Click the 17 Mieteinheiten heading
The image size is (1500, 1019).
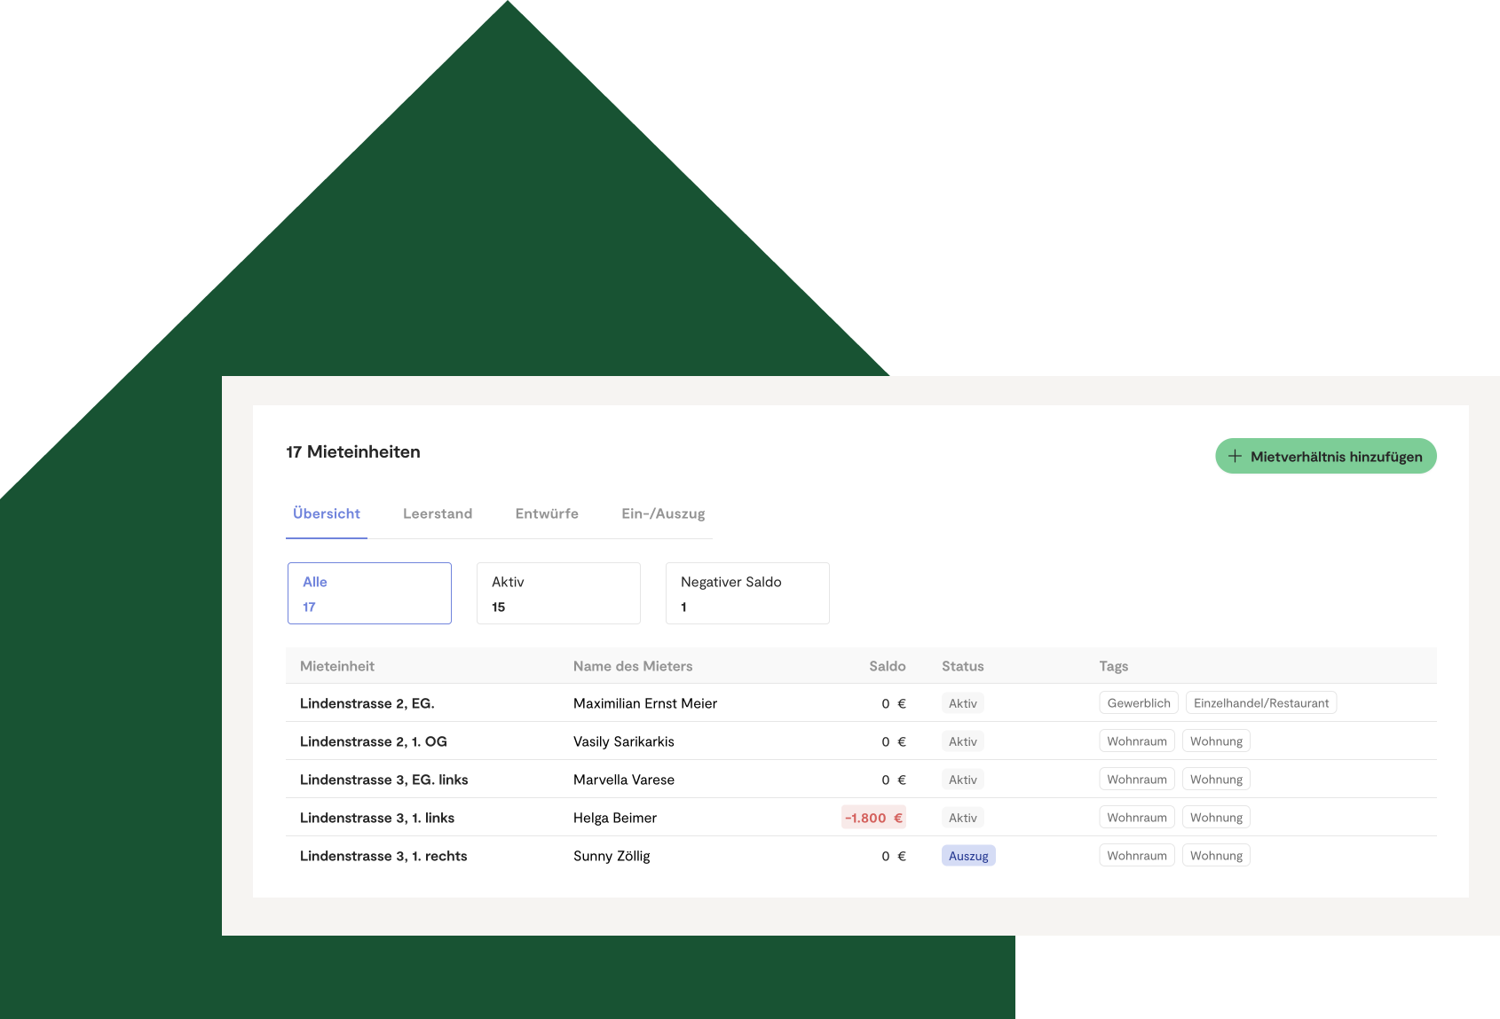coord(353,451)
